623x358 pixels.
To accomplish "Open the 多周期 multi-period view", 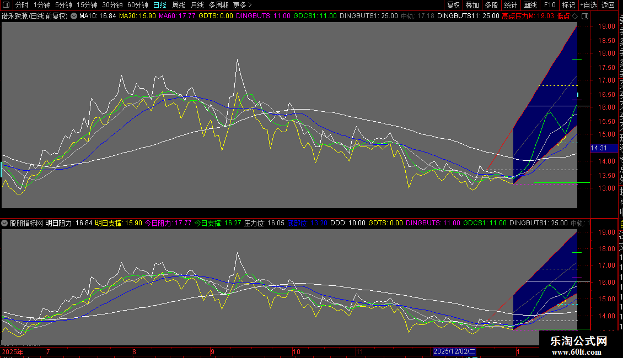I will [x=218, y=5].
